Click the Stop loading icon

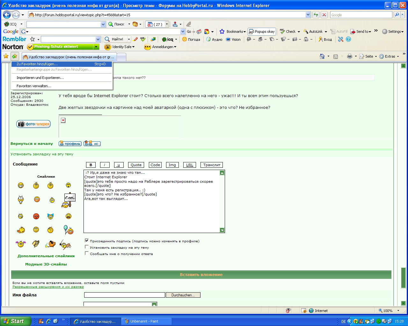(324, 15)
